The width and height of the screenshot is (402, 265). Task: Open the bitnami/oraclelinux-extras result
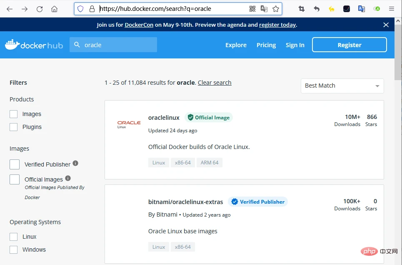[x=186, y=202]
